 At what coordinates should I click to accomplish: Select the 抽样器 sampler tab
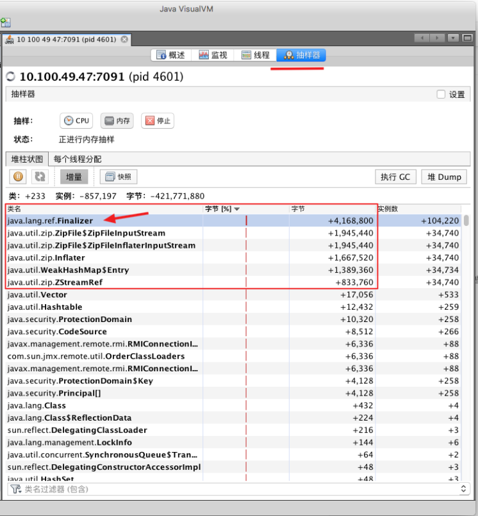coord(301,55)
